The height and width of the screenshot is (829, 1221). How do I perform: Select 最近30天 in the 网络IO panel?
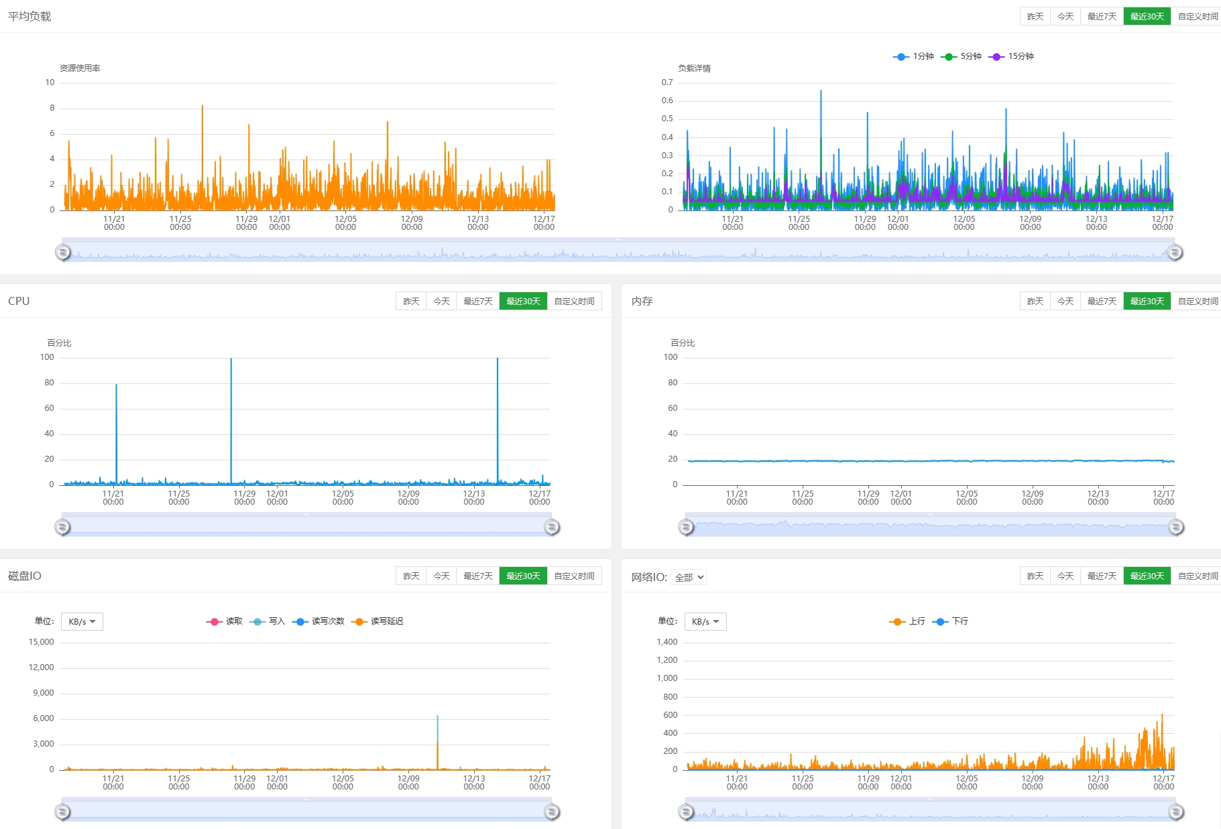[1147, 576]
